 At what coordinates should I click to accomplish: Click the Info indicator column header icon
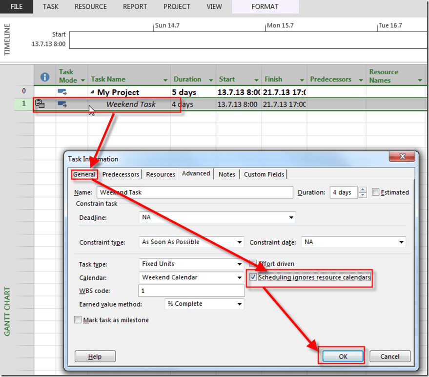pyautogui.click(x=45, y=77)
